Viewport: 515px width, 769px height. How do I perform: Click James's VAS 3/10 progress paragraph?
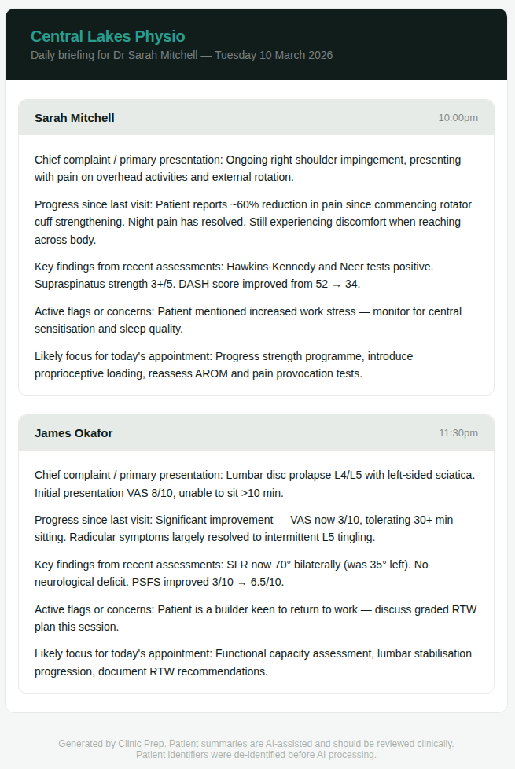244,528
